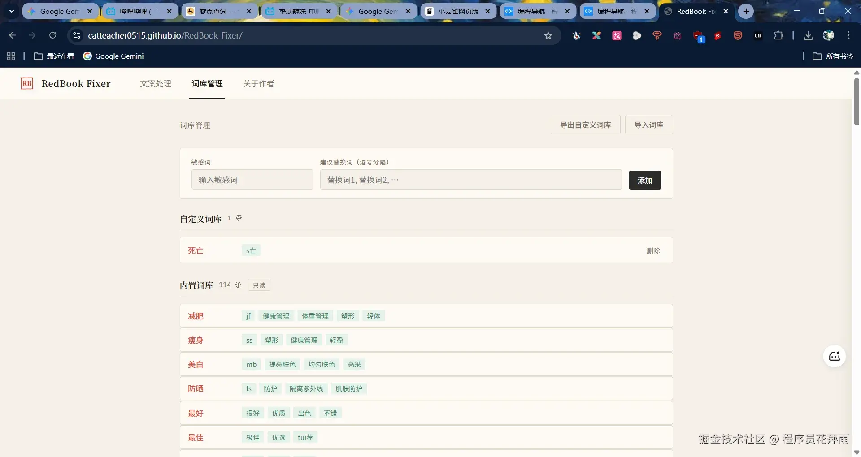Focus the 输入敏感词 input field
This screenshot has height=457, width=861.
tap(252, 179)
